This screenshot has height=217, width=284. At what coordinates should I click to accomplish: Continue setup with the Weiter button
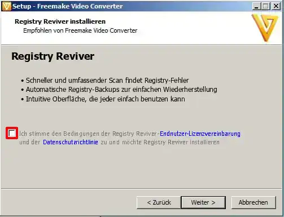[203, 202]
